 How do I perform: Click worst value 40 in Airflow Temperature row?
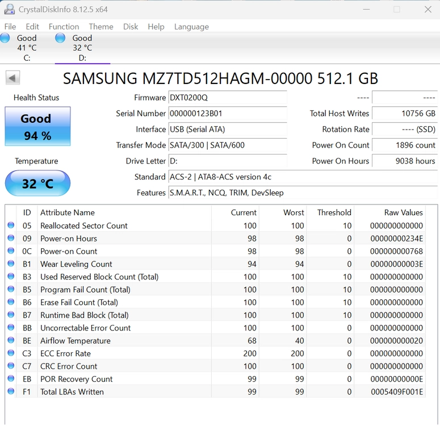tap(299, 341)
